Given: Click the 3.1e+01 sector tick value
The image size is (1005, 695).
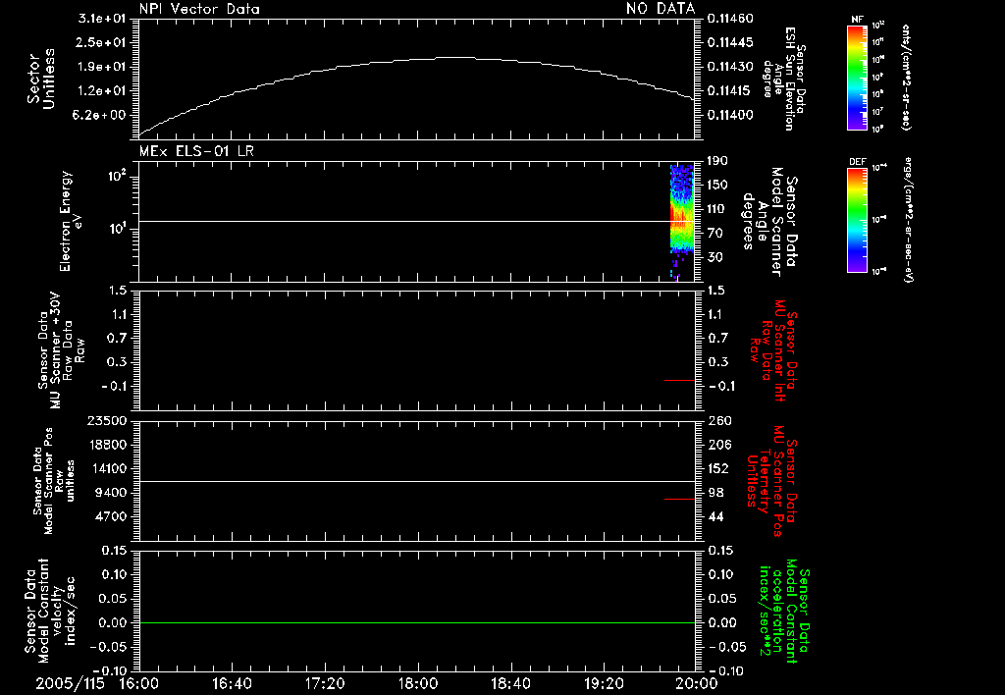Looking at the screenshot, I should pos(101,19).
